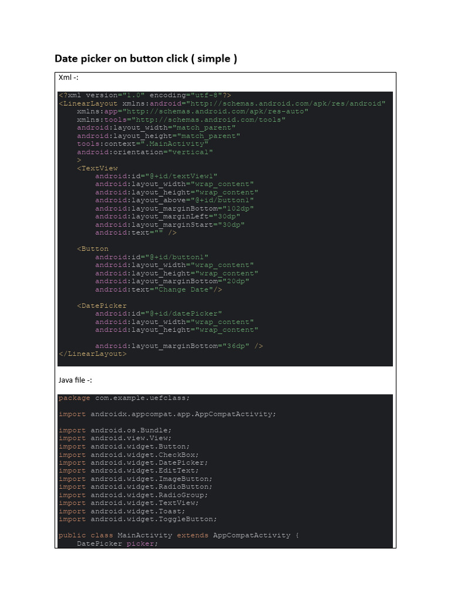The image size is (451, 601).
Task: Click the 'DatePicker picker;' field line
Action: (117, 543)
